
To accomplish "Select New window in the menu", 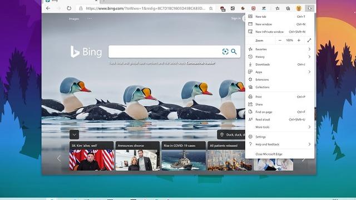I will pos(280,24).
